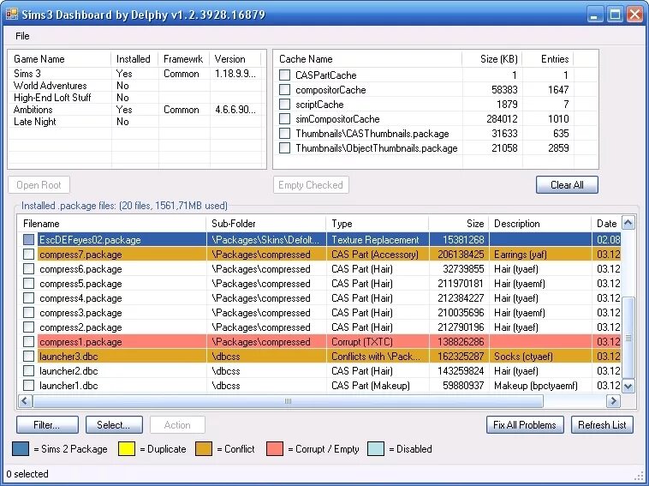Click the yellow Duplicate legend swatch
Image resolution: width=649 pixels, height=486 pixels.
(x=127, y=448)
